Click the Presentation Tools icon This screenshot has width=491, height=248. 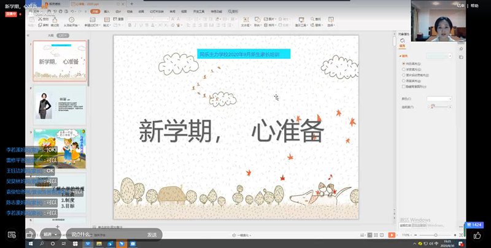(301, 21)
